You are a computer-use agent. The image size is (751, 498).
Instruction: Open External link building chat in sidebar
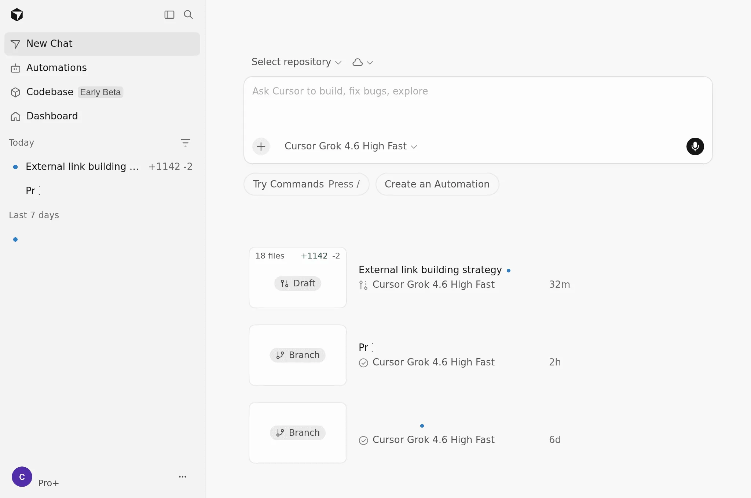[x=102, y=167]
